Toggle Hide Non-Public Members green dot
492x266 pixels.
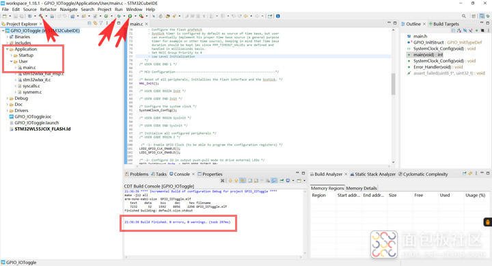[x=477, y=31]
